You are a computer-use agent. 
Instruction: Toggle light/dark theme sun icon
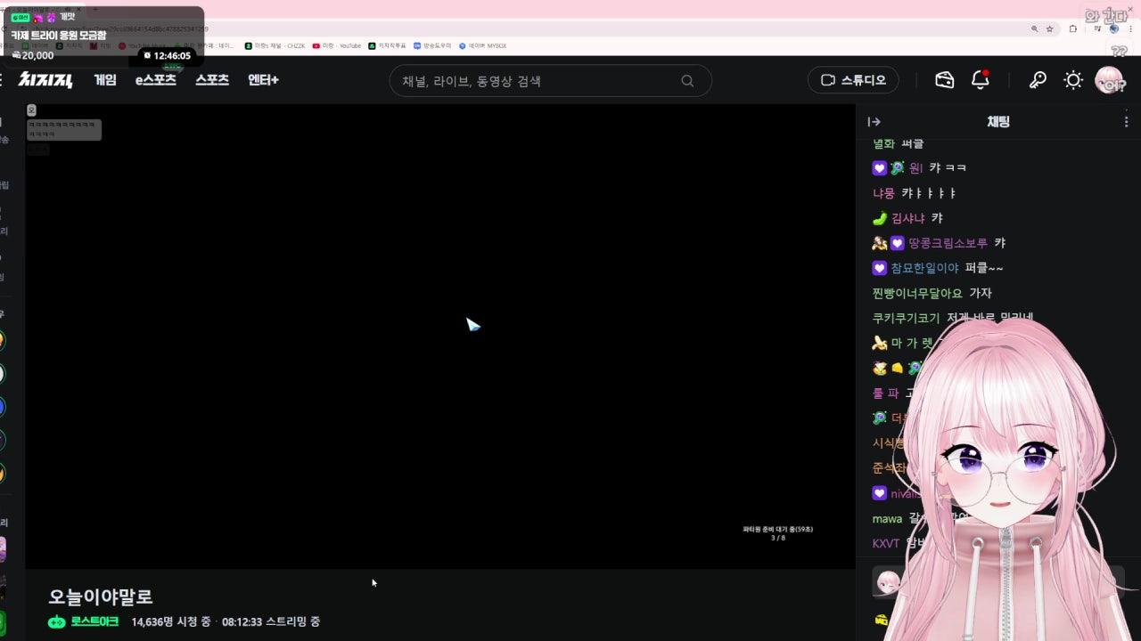[1073, 80]
